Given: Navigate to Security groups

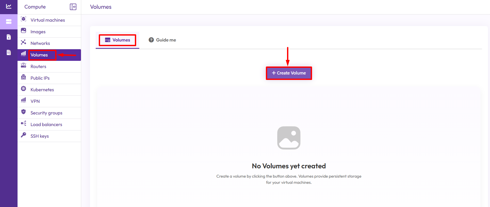Looking at the screenshot, I should click(46, 113).
